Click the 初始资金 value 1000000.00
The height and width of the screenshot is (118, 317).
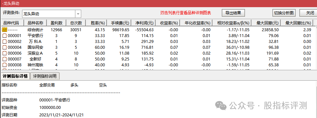coord(50,108)
